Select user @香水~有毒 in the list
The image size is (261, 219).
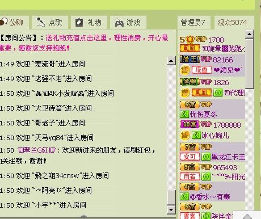[210, 197]
